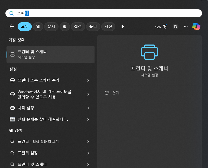Click 열기 to open printer settings
This screenshot has width=208, height=168.
click(116, 93)
